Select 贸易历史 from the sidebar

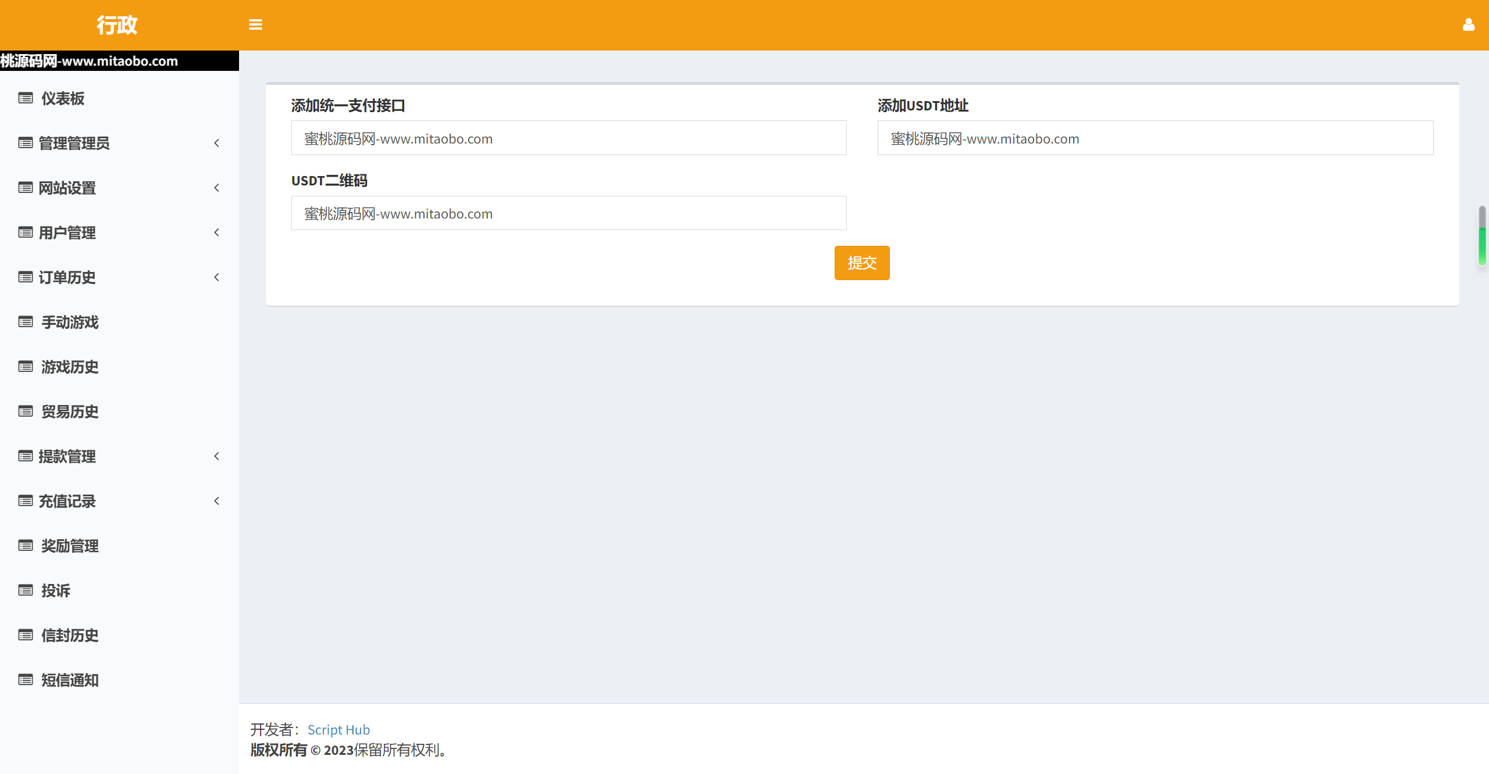point(119,411)
